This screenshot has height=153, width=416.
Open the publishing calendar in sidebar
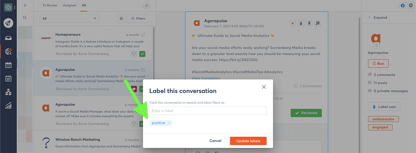tap(8, 65)
